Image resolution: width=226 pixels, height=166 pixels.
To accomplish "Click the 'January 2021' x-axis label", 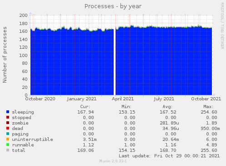I will pyautogui.click(x=81, y=99).
